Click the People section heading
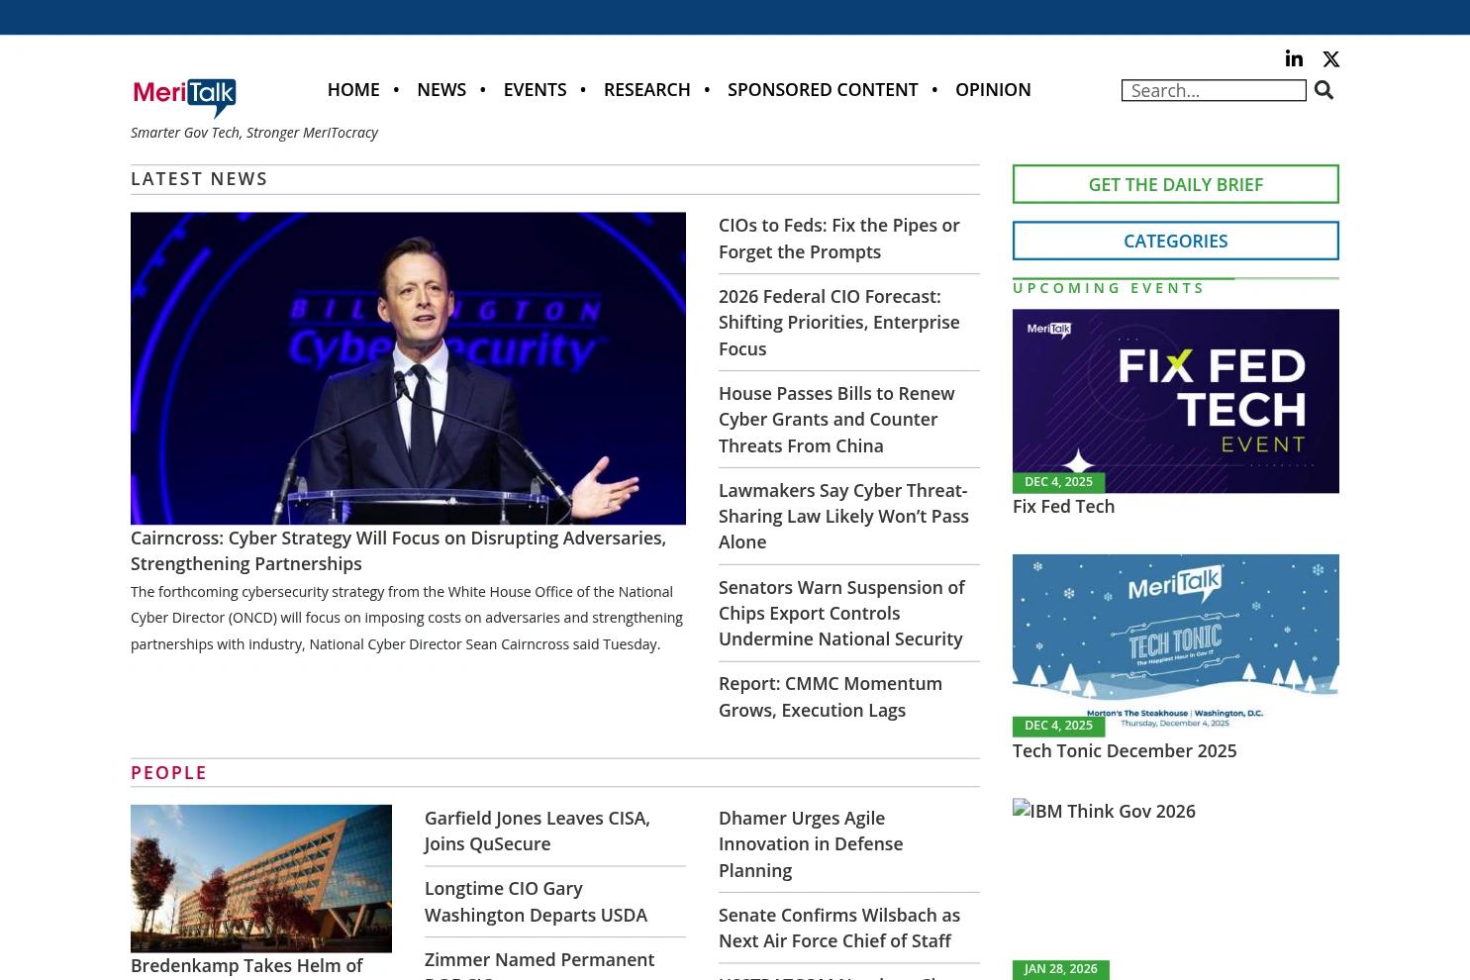 (168, 773)
